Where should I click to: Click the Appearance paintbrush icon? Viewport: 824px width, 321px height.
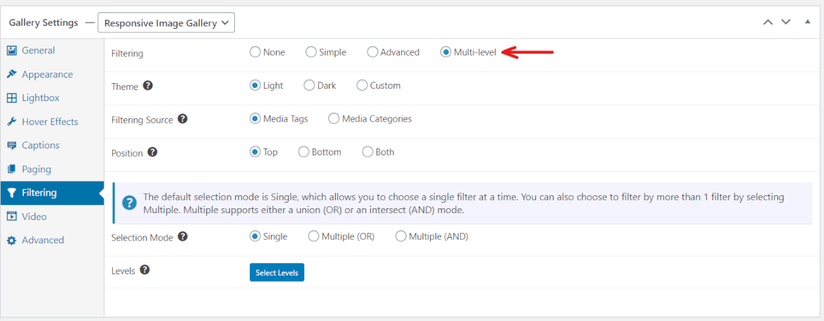(x=11, y=74)
